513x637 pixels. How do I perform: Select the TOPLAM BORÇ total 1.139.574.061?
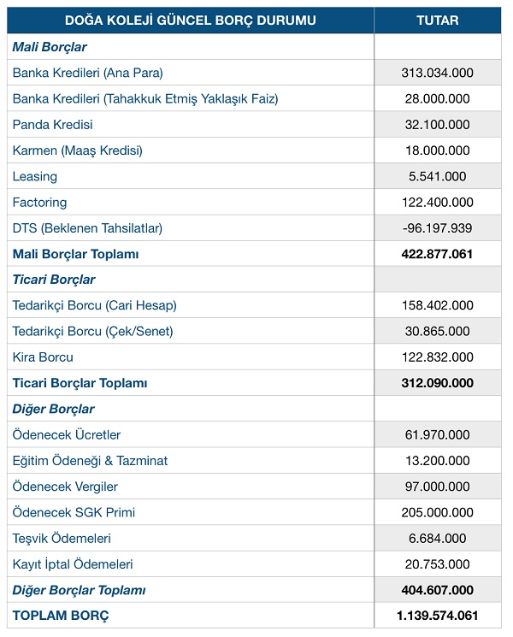click(x=437, y=616)
